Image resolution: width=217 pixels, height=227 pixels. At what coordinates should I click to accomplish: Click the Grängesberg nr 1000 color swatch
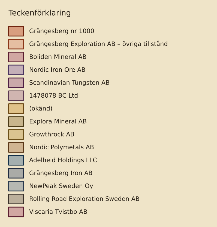pos(16,31)
